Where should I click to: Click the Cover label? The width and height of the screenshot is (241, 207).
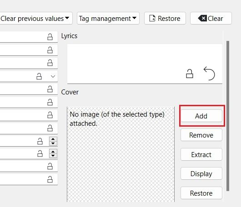(x=70, y=92)
